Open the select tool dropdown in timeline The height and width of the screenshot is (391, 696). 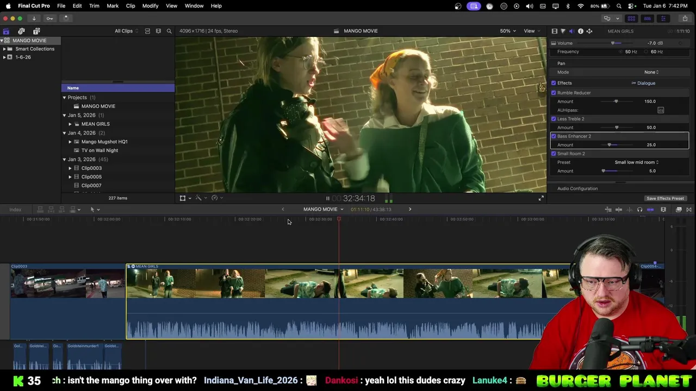95,210
